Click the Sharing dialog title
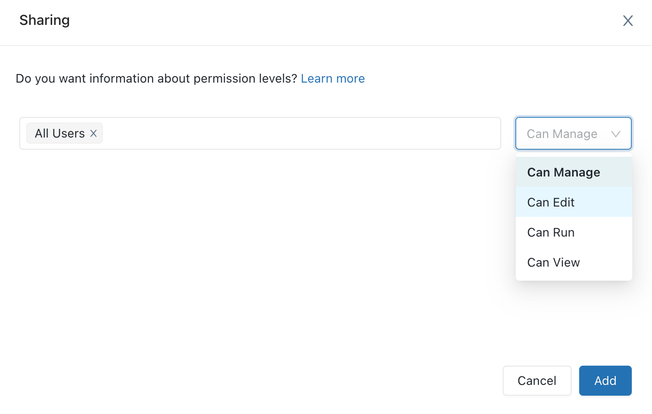This screenshot has width=652, height=414. pyautogui.click(x=45, y=20)
